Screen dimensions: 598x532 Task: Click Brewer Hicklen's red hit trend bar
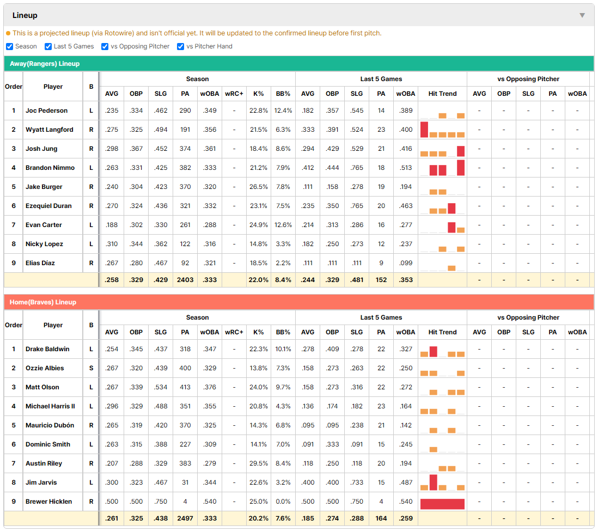[442, 504]
